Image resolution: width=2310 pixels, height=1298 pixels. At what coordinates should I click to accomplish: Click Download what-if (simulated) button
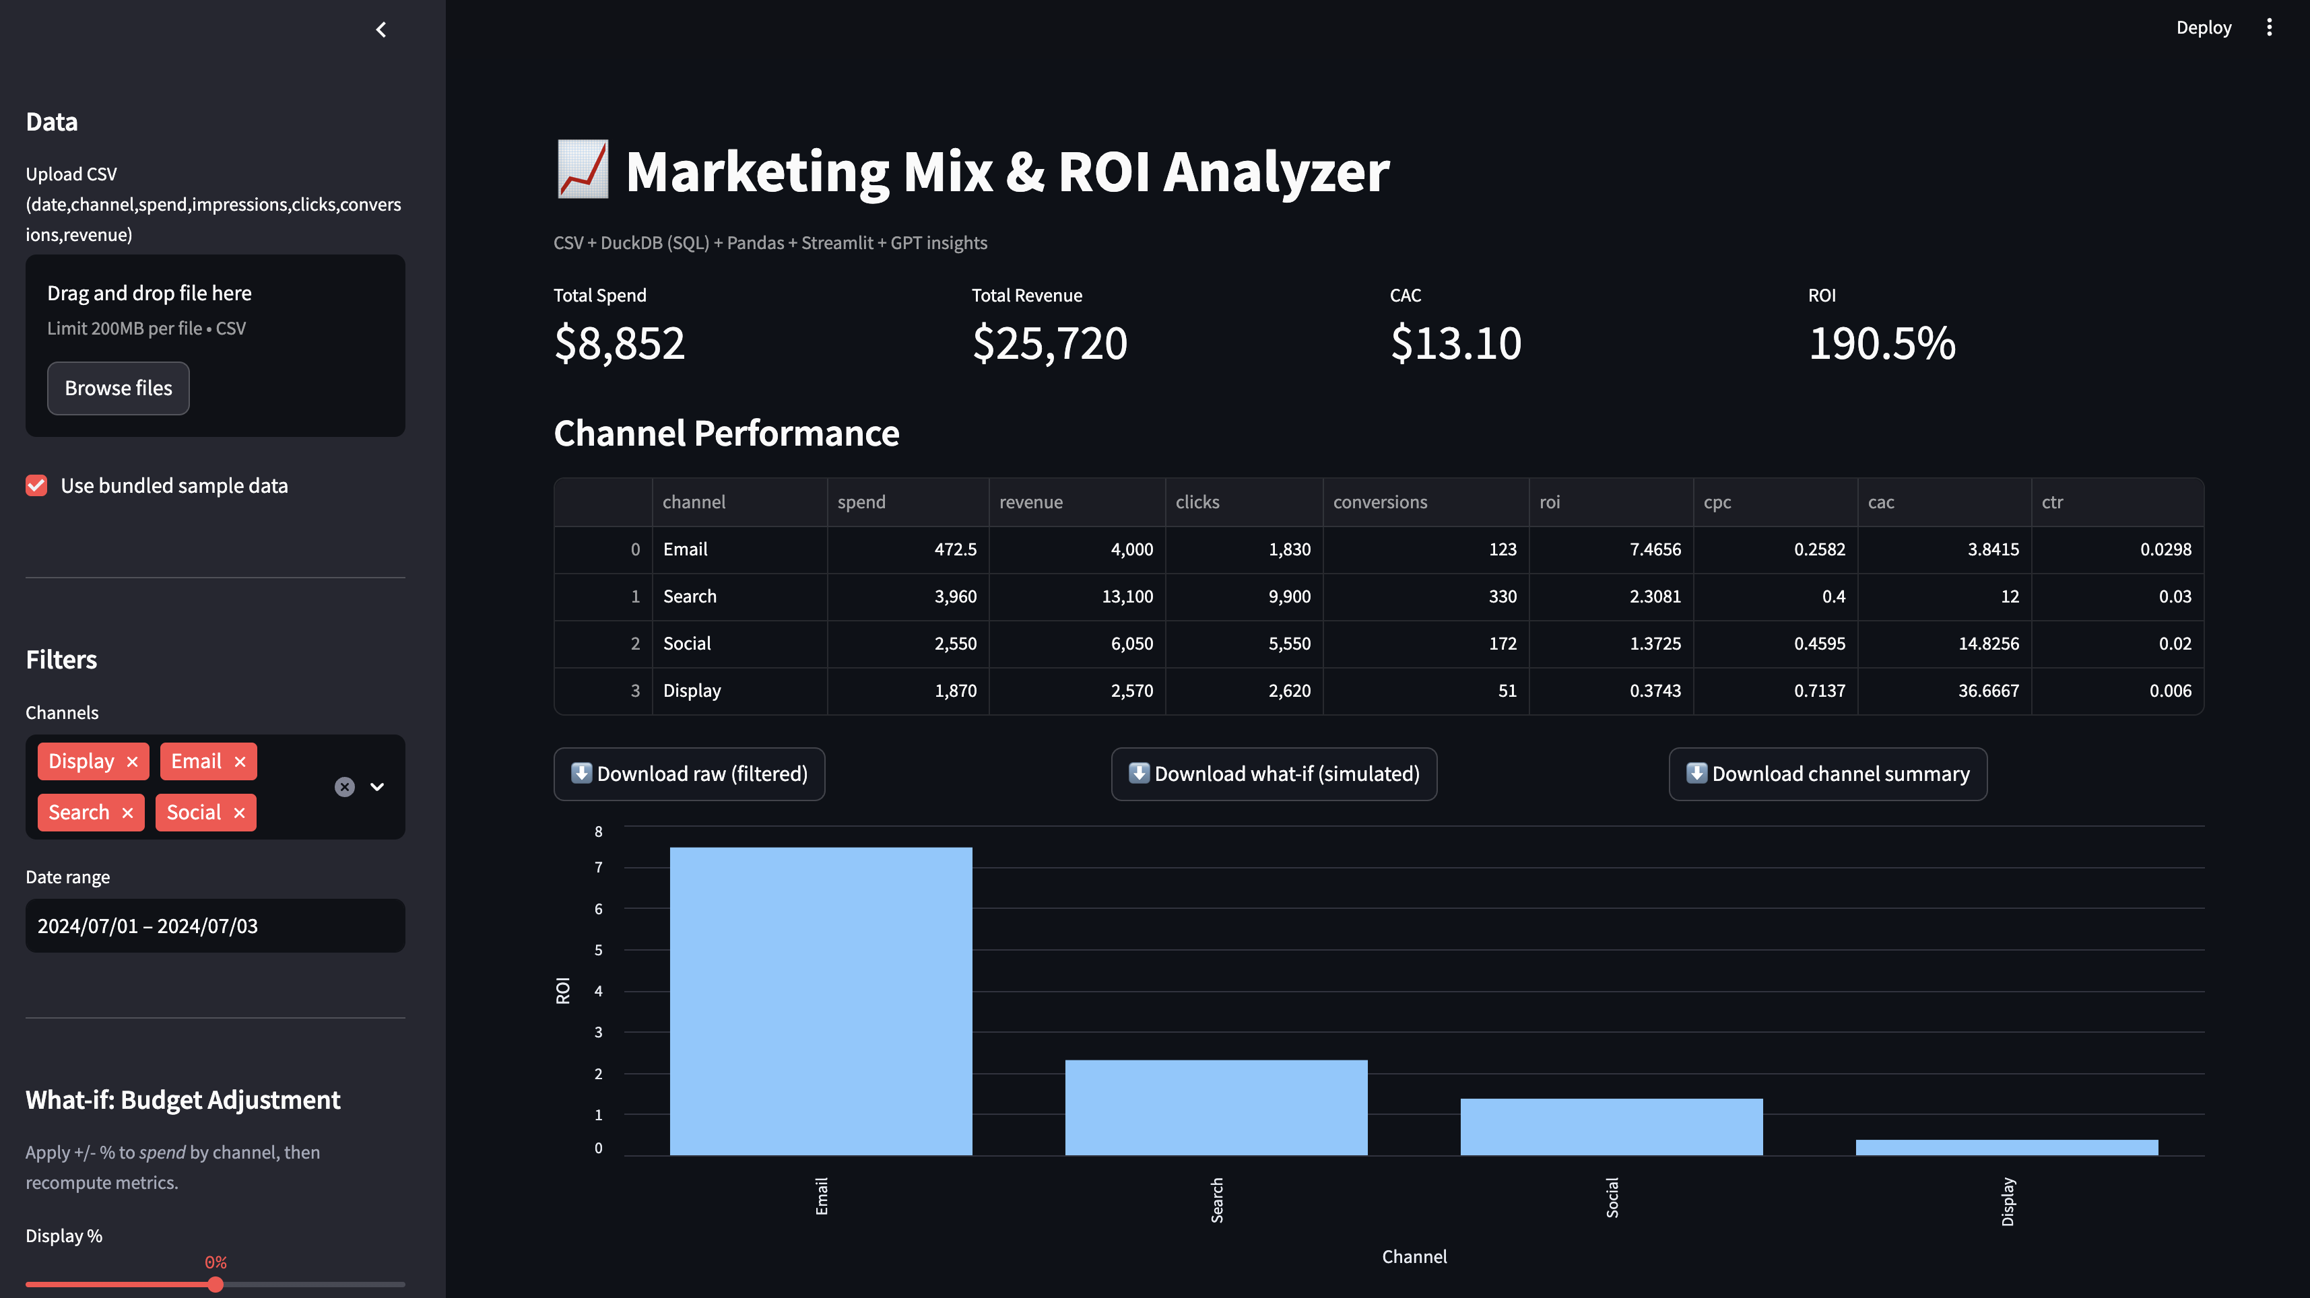pyautogui.click(x=1274, y=774)
